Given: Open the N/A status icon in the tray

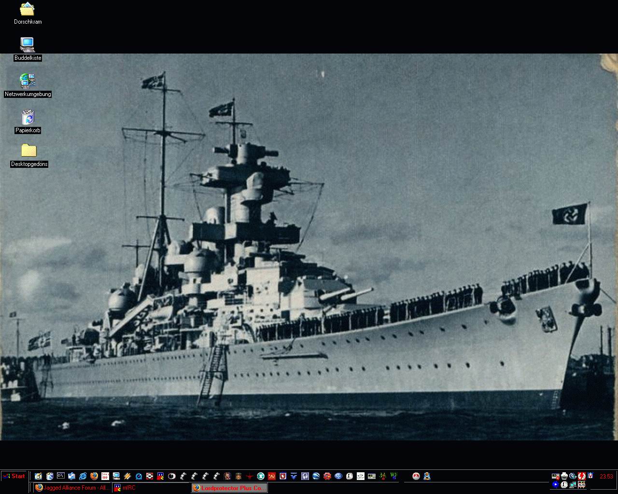Looking at the screenshot, I should (582, 485).
